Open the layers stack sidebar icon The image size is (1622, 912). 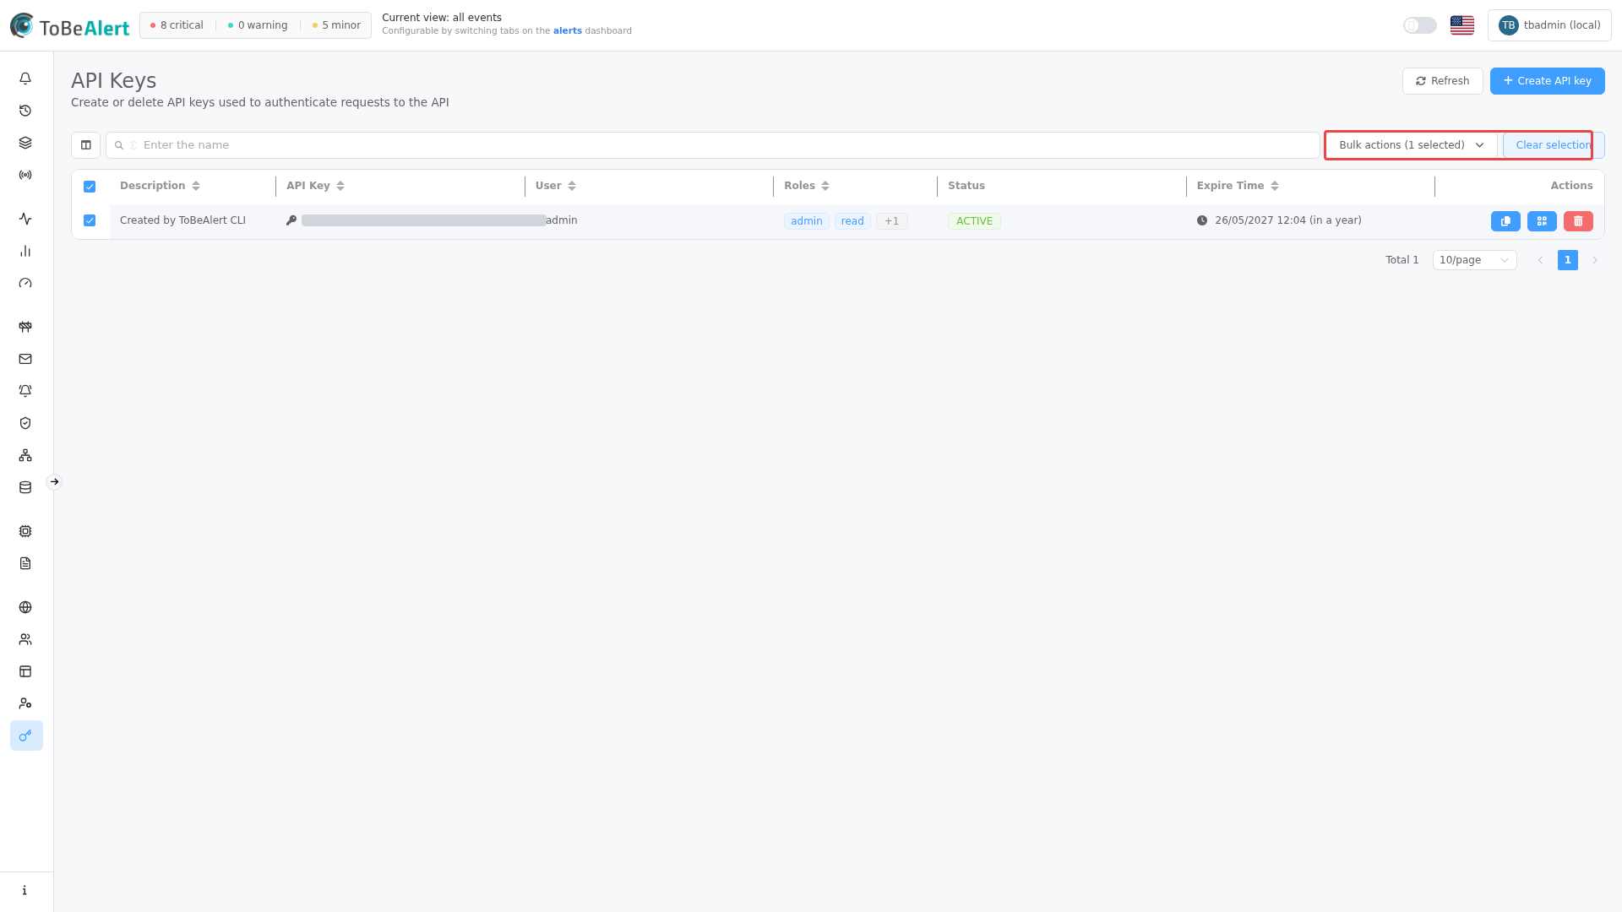pos(25,143)
